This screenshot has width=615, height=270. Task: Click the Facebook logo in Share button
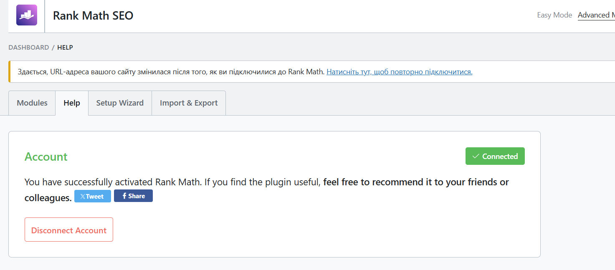click(124, 196)
